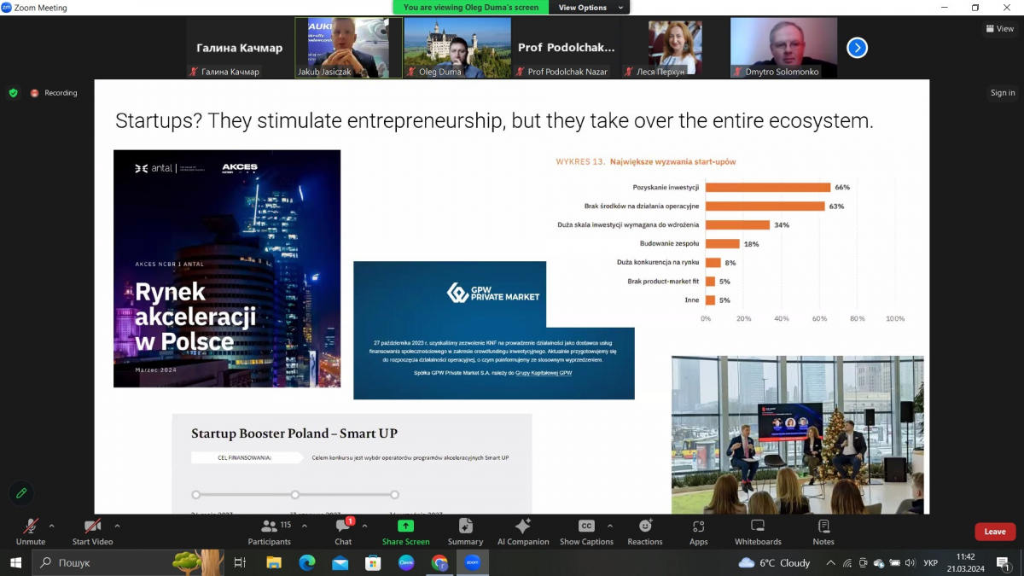The image size is (1024, 576).
Task: Expand audio options arrow beside Unmute
Action: pyautogui.click(x=51, y=526)
